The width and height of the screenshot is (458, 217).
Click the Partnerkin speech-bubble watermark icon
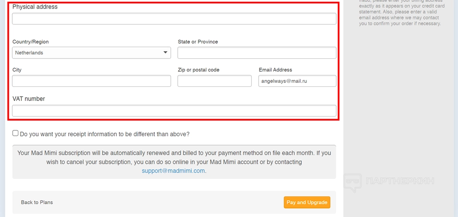352,182
